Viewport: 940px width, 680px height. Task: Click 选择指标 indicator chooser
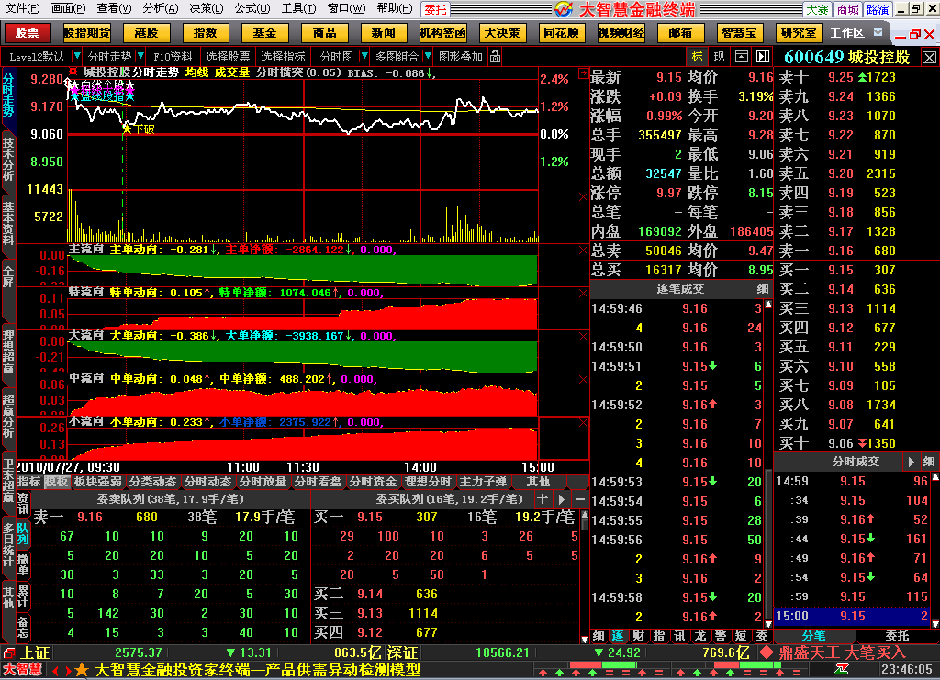(283, 56)
